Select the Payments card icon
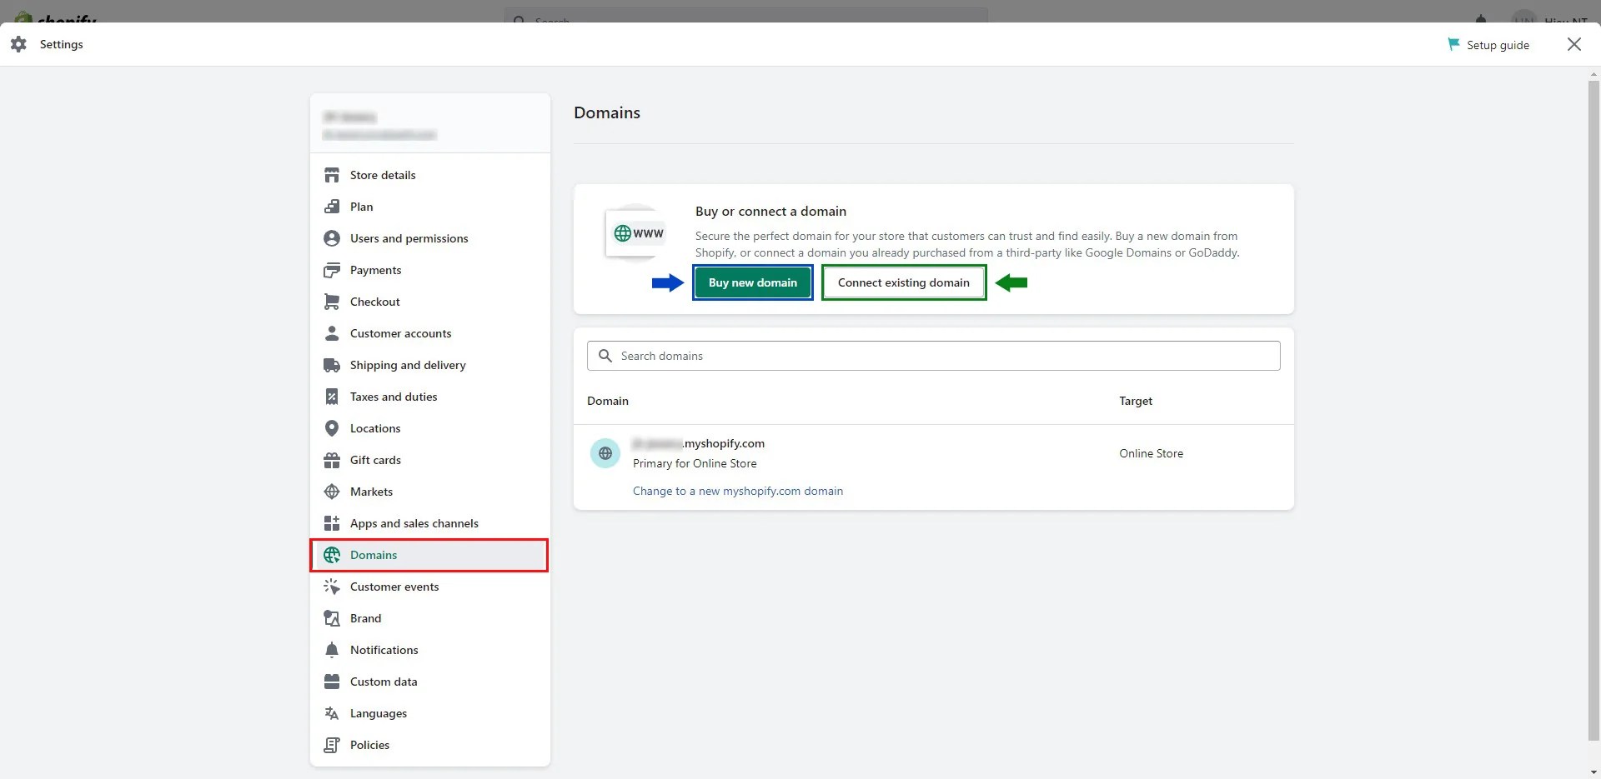 click(333, 269)
